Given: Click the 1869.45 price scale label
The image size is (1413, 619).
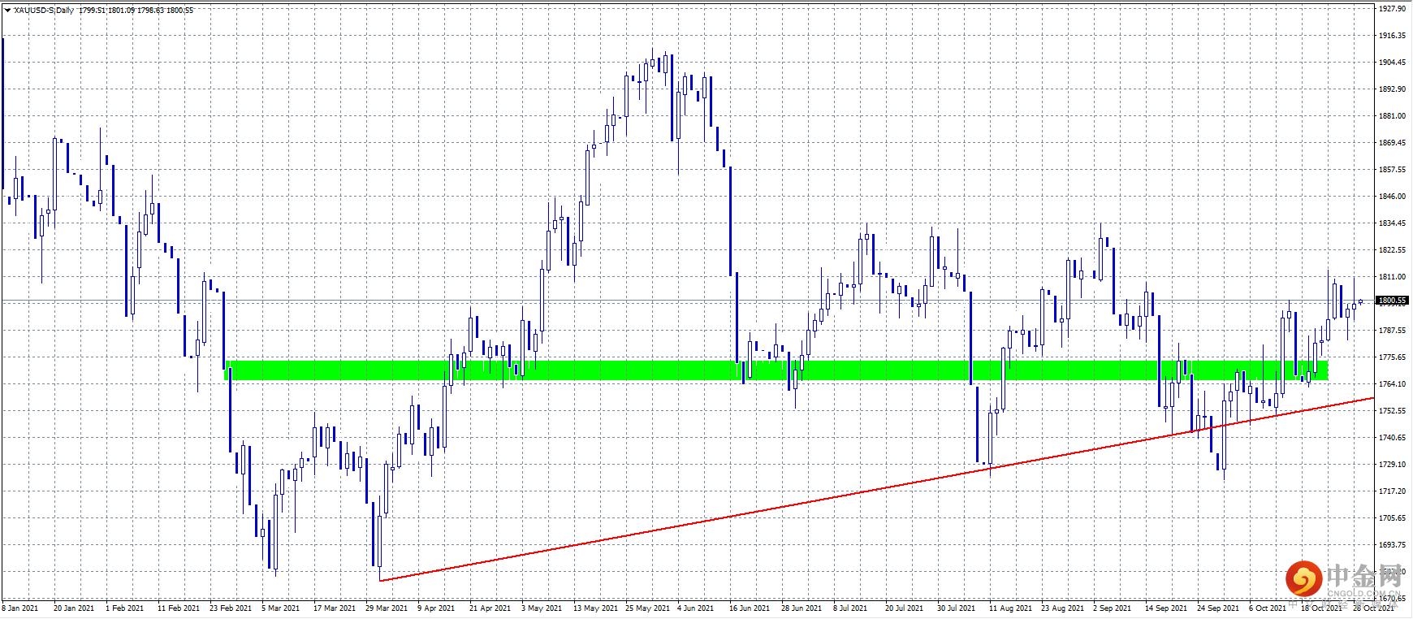Looking at the screenshot, I should click(x=1392, y=143).
